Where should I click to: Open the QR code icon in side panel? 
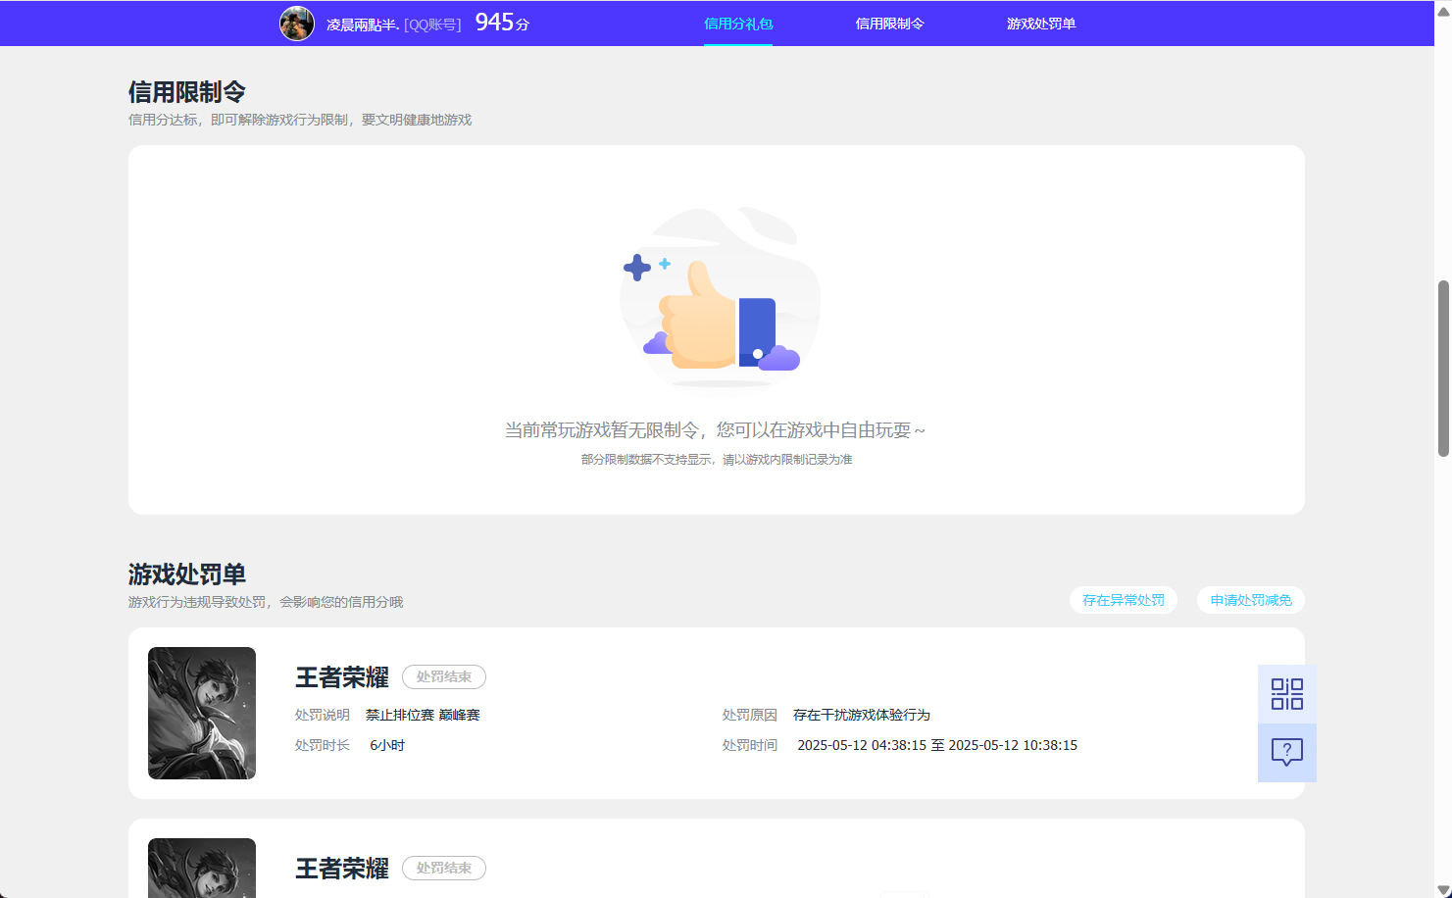click(1286, 694)
